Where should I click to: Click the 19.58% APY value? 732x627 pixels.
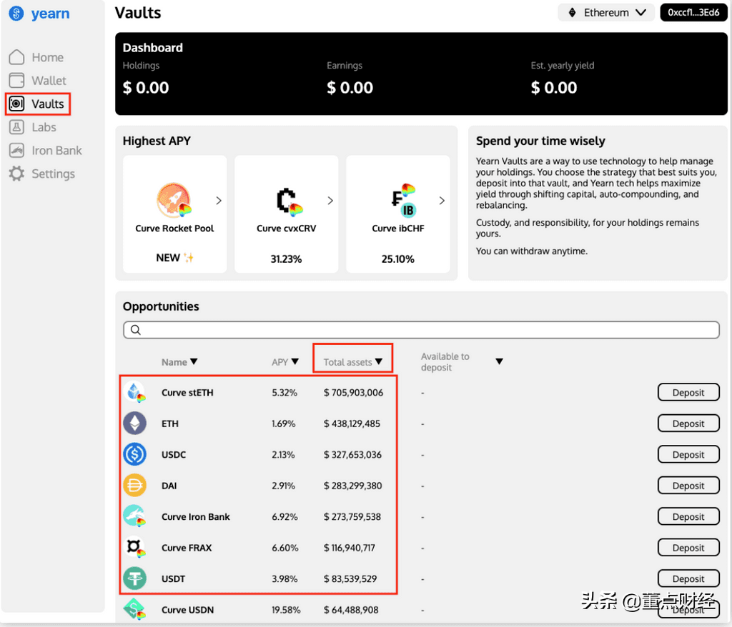(x=286, y=610)
